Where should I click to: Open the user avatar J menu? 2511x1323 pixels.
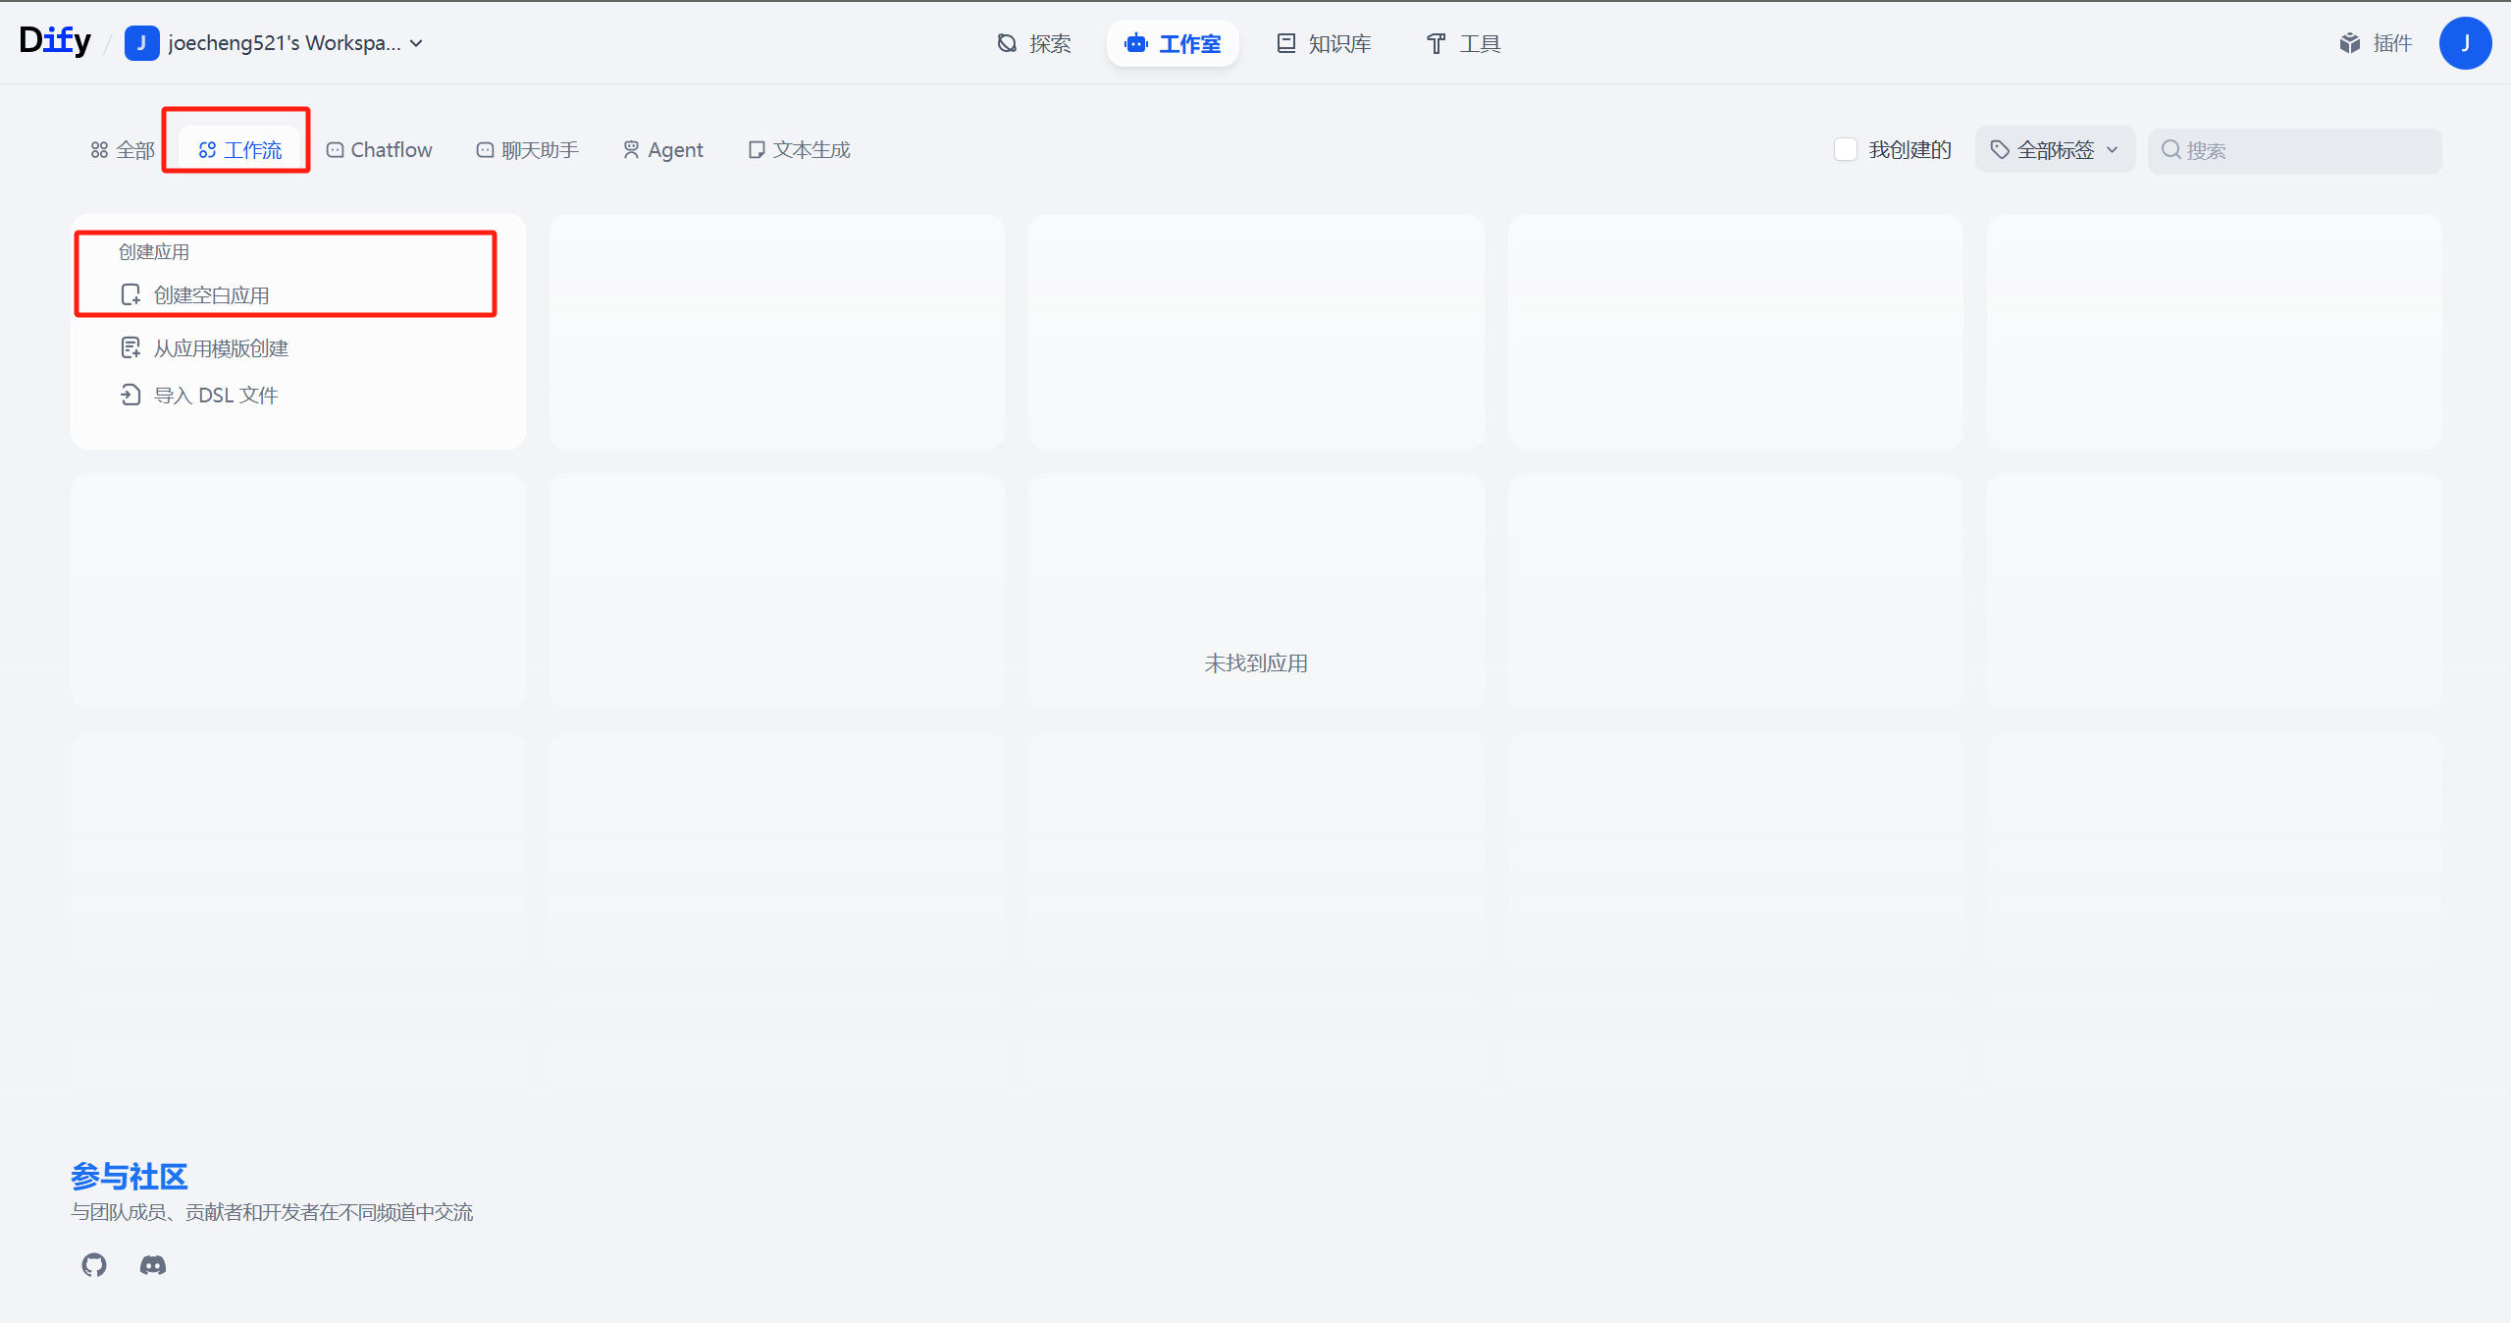tap(2464, 43)
